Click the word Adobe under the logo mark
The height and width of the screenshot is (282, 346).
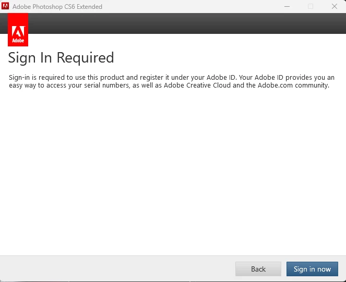(18, 41)
